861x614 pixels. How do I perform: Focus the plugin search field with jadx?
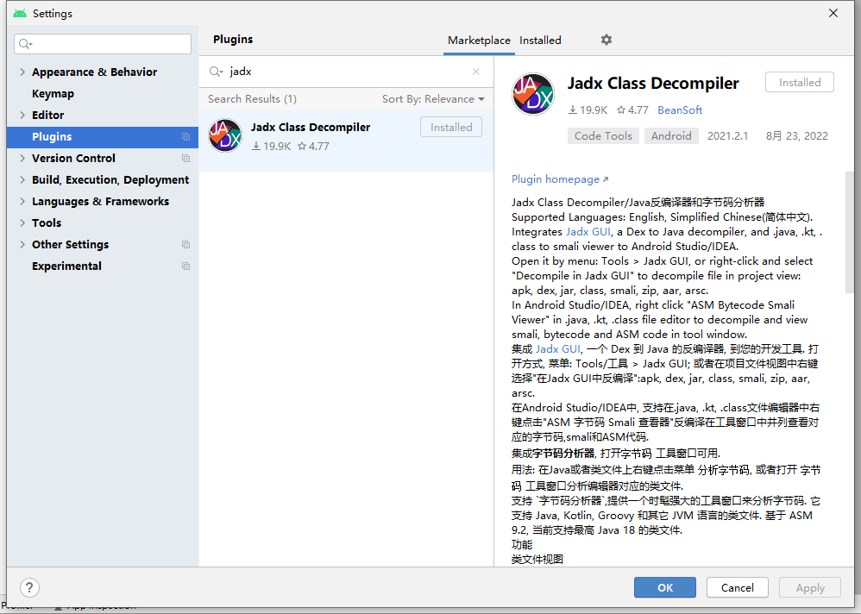[346, 72]
